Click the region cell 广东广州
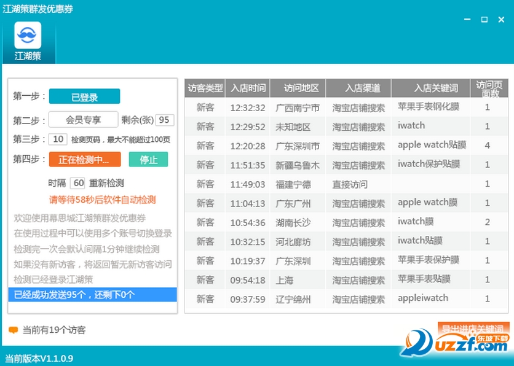 pos(293,203)
